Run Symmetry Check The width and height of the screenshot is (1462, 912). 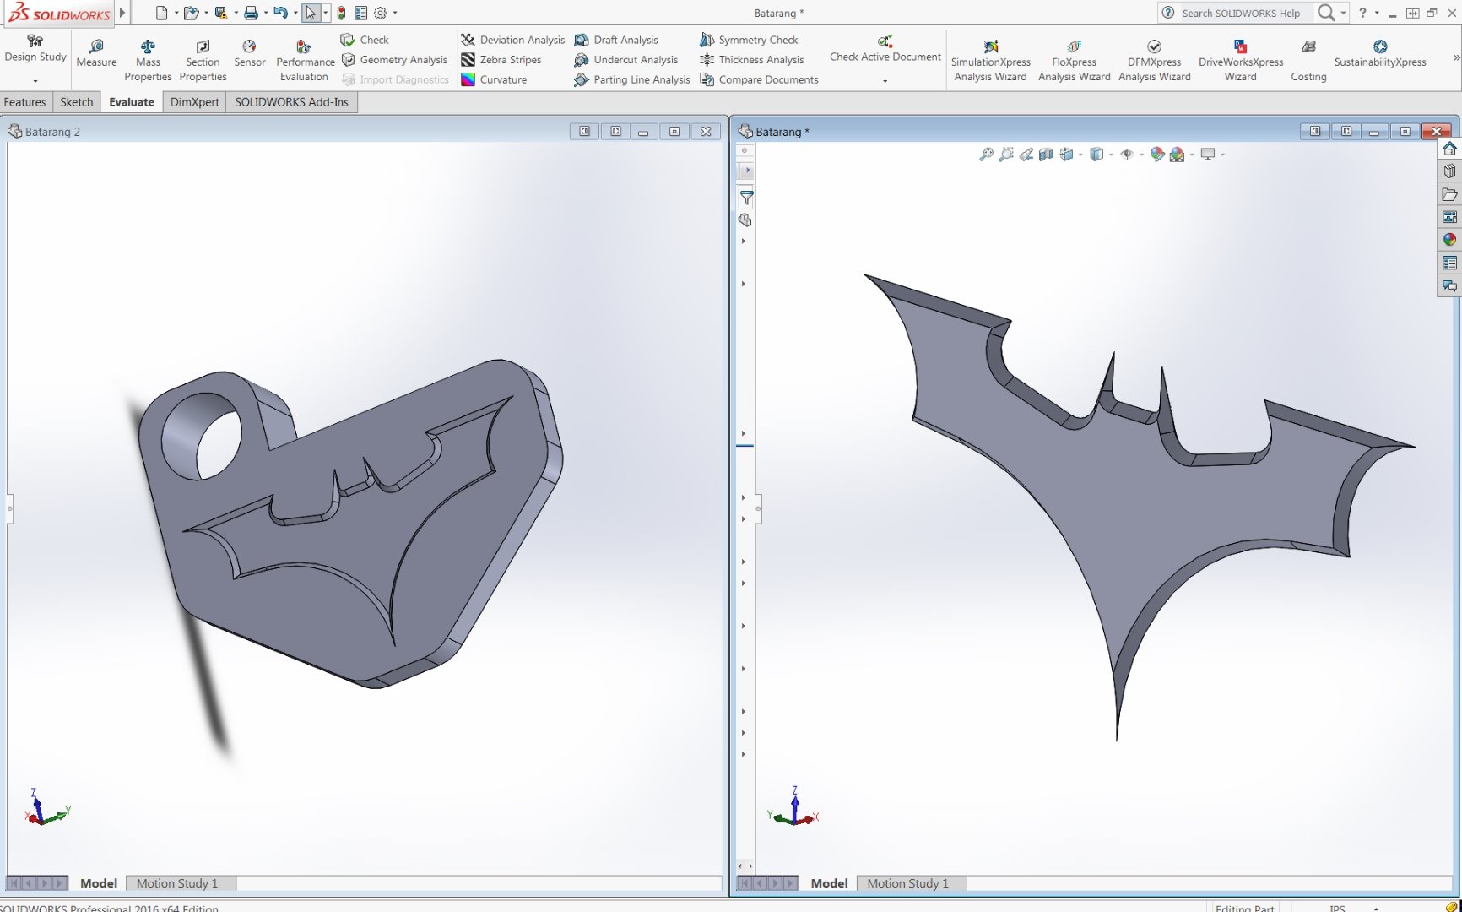[749, 40]
